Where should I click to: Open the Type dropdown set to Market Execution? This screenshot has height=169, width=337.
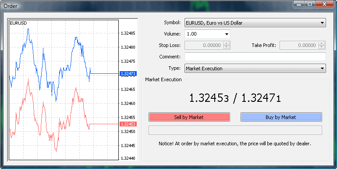pyautogui.click(x=255, y=68)
